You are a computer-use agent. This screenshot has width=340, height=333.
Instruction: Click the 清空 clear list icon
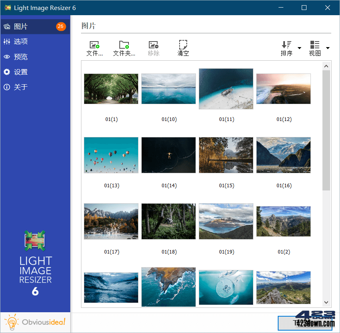coord(183,45)
